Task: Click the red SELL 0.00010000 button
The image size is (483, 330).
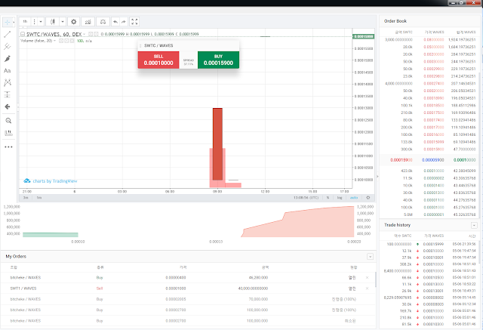Action: pos(158,60)
